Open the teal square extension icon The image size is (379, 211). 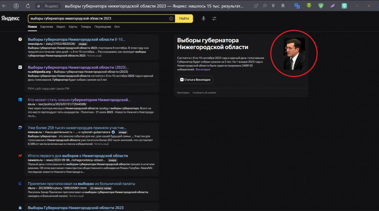pyautogui.click(x=344, y=6)
